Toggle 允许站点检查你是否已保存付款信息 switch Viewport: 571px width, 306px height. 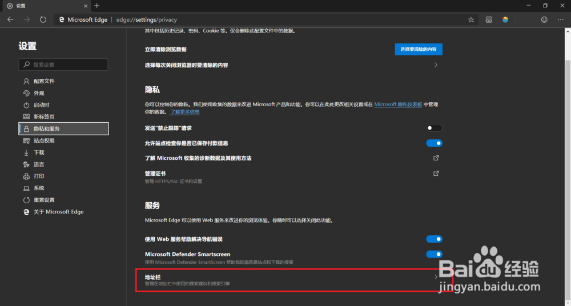pos(434,143)
